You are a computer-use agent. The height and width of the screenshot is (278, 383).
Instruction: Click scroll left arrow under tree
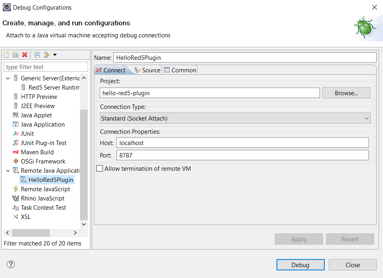[8, 233]
